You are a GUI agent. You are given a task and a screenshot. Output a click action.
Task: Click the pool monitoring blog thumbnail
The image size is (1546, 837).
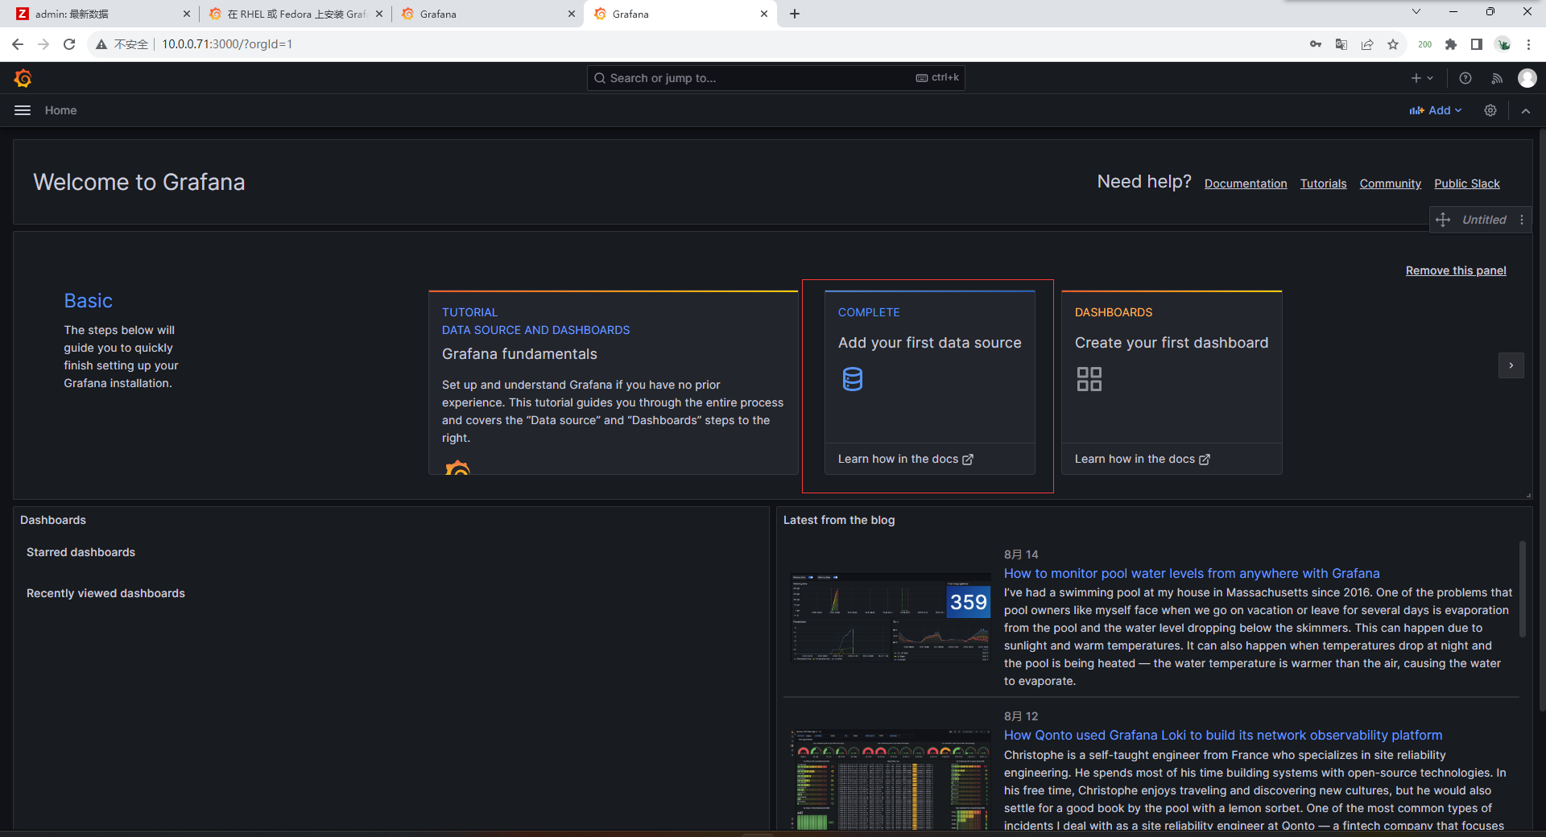891,617
